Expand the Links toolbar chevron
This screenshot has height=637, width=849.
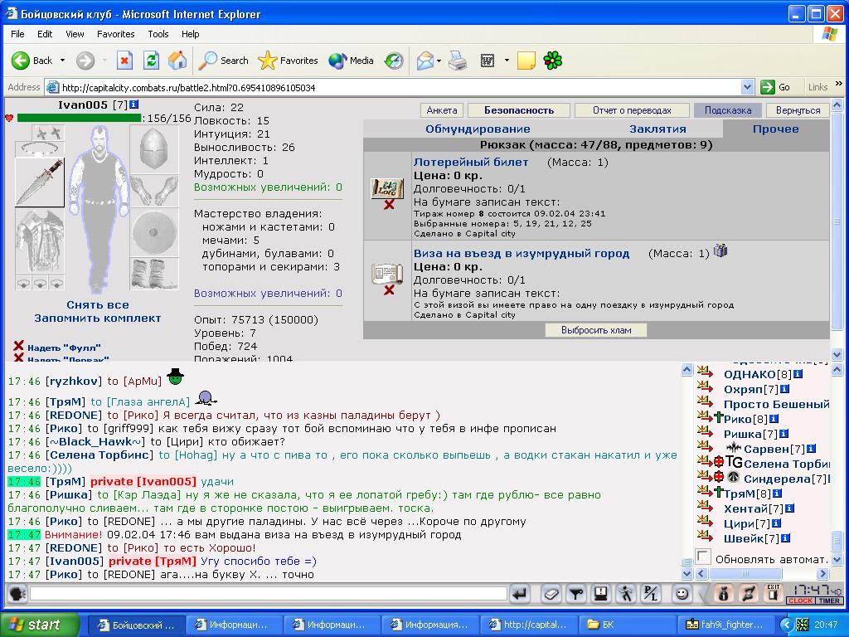click(839, 84)
